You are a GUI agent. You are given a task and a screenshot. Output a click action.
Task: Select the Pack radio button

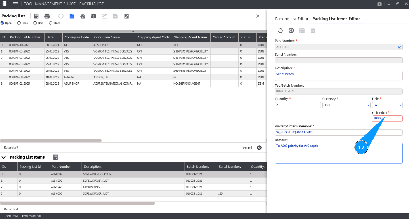click(19, 23)
